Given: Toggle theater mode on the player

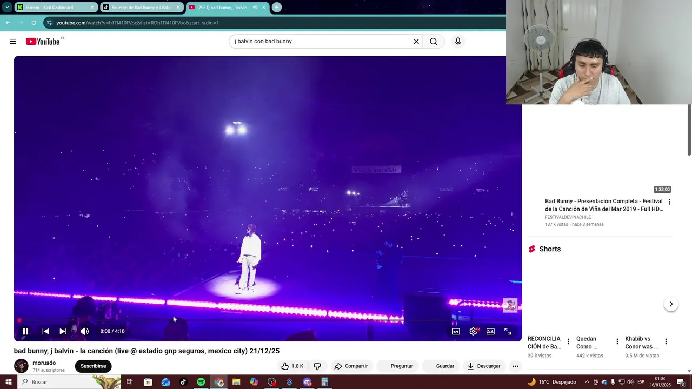Looking at the screenshot, I should coord(490,331).
